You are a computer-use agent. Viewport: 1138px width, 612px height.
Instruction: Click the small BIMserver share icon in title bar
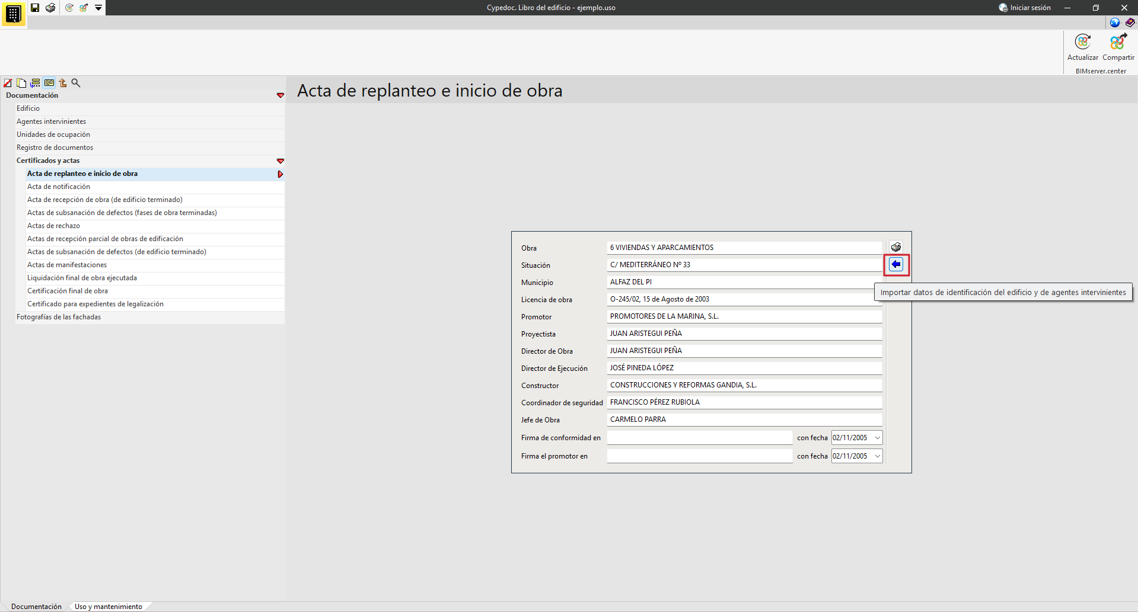coord(84,8)
